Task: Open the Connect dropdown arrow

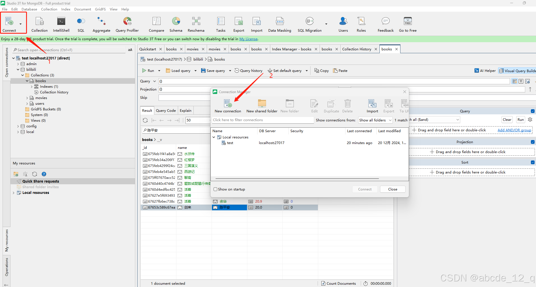Action: pyautogui.click(x=20, y=24)
